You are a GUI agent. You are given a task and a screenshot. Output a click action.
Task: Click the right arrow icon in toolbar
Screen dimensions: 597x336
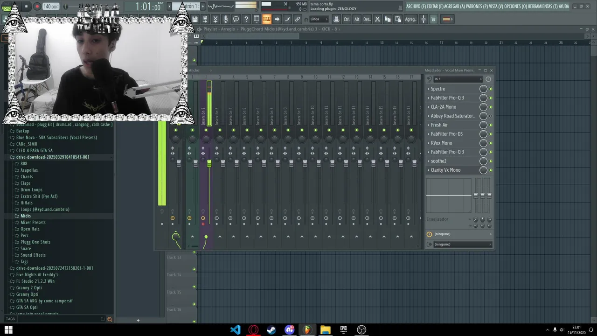(277, 19)
